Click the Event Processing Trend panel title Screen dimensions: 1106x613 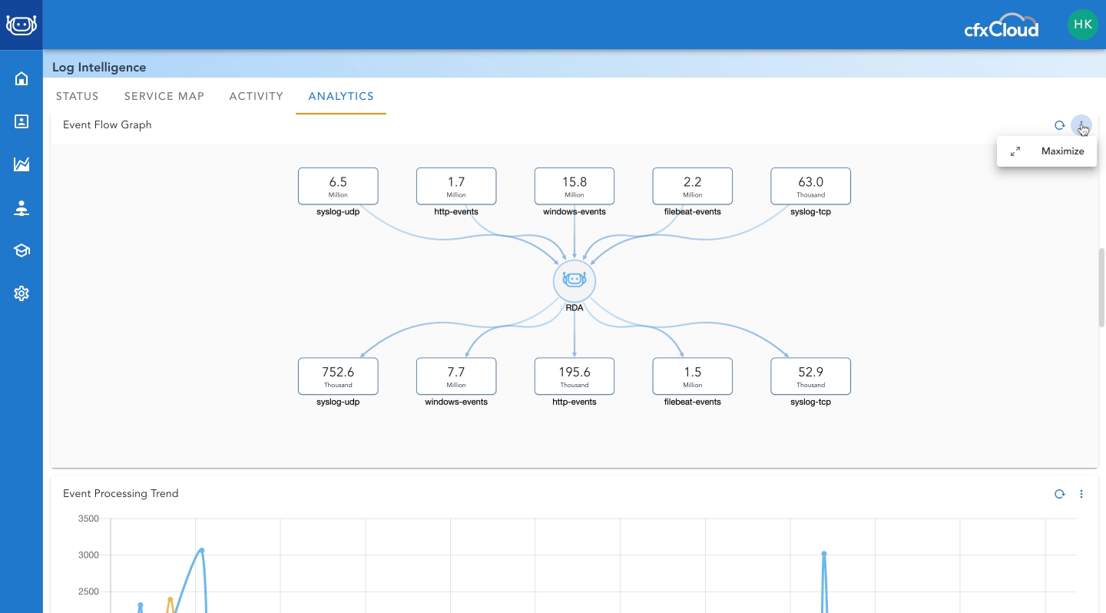point(121,493)
